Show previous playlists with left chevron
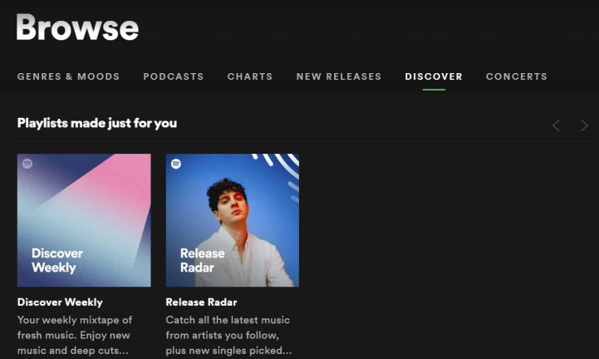The width and height of the screenshot is (599, 359). pos(557,125)
